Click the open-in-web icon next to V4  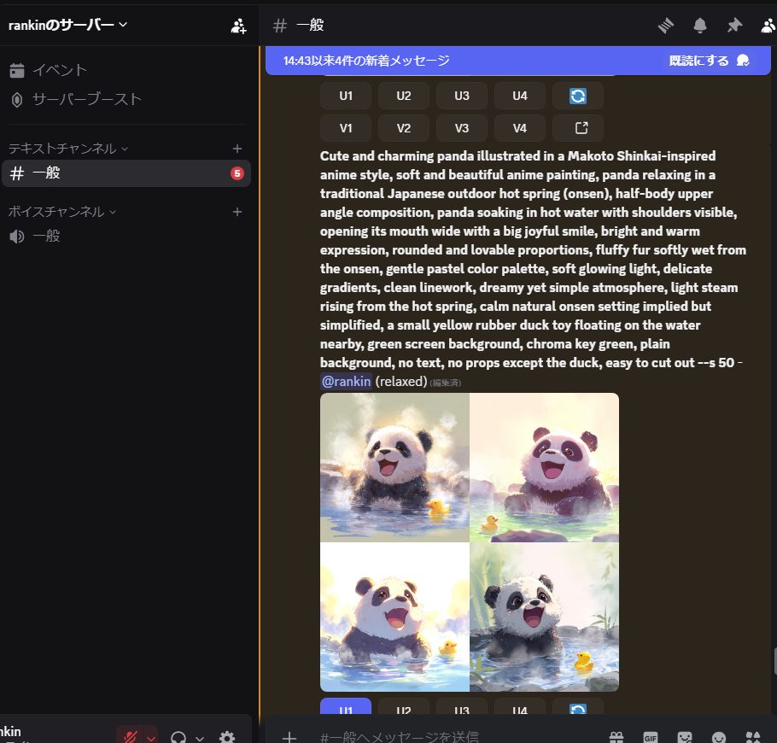click(x=578, y=128)
